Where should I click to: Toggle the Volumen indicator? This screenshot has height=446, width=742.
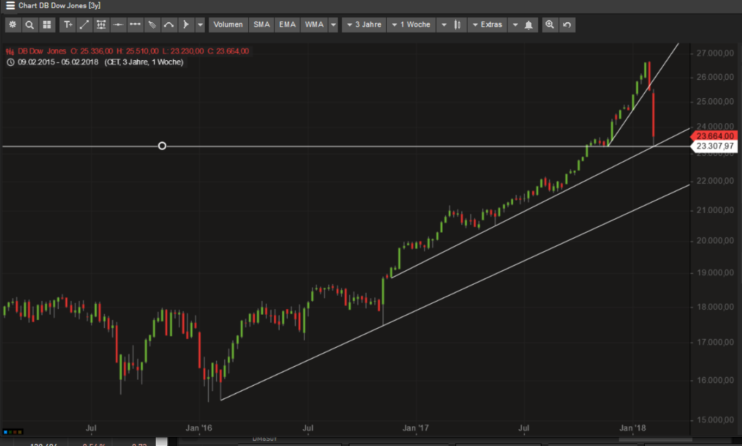(x=228, y=25)
